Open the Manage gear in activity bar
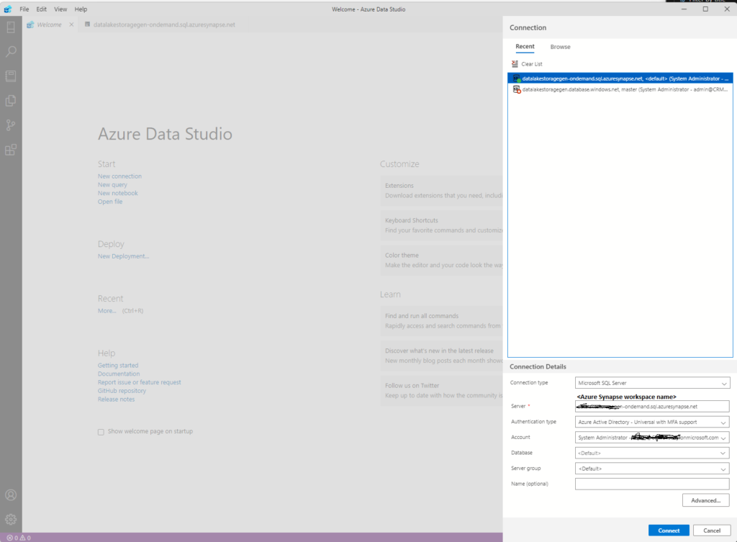Image resolution: width=737 pixels, height=542 pixels. pos(11,520)
